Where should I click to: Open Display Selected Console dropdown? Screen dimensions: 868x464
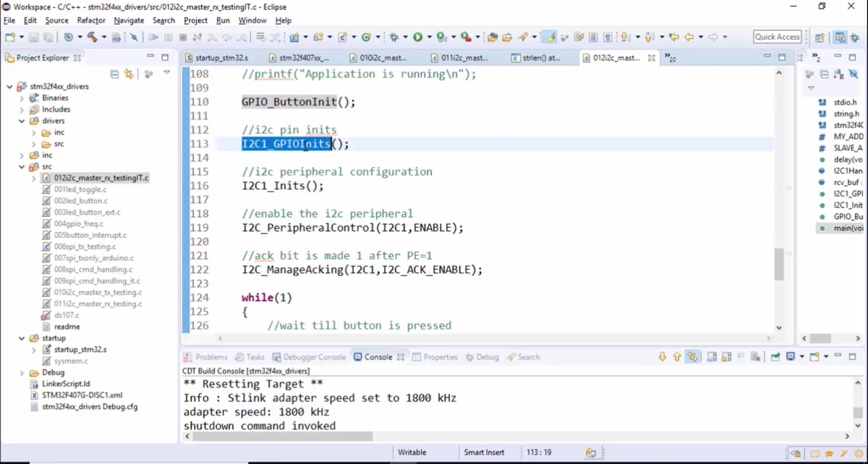[x=801, y=357]
